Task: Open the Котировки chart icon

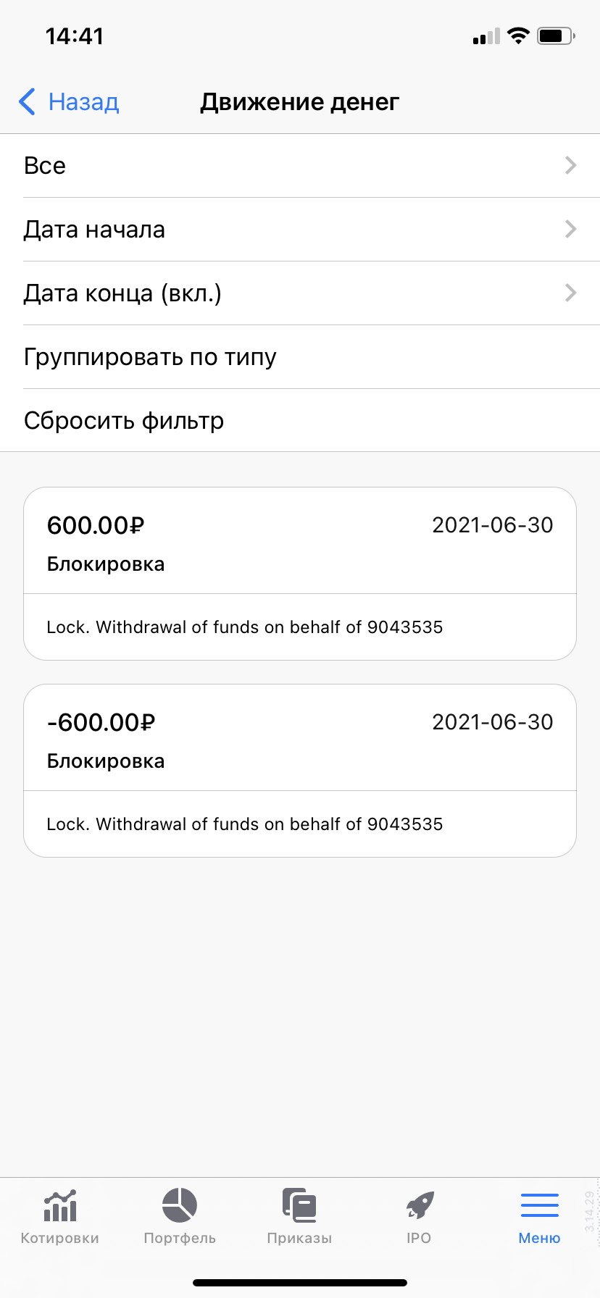Action: pyautogui.click(x=60, y=1205)
